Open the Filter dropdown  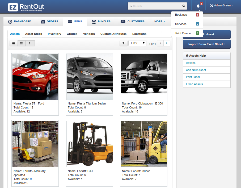pos(137,43)
